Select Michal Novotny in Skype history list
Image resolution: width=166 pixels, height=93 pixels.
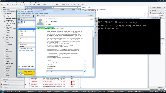[26, 29]
